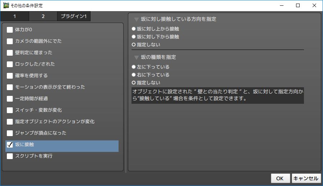Switch to tab 1
323x186 pixels.
(x=15, y=16)
